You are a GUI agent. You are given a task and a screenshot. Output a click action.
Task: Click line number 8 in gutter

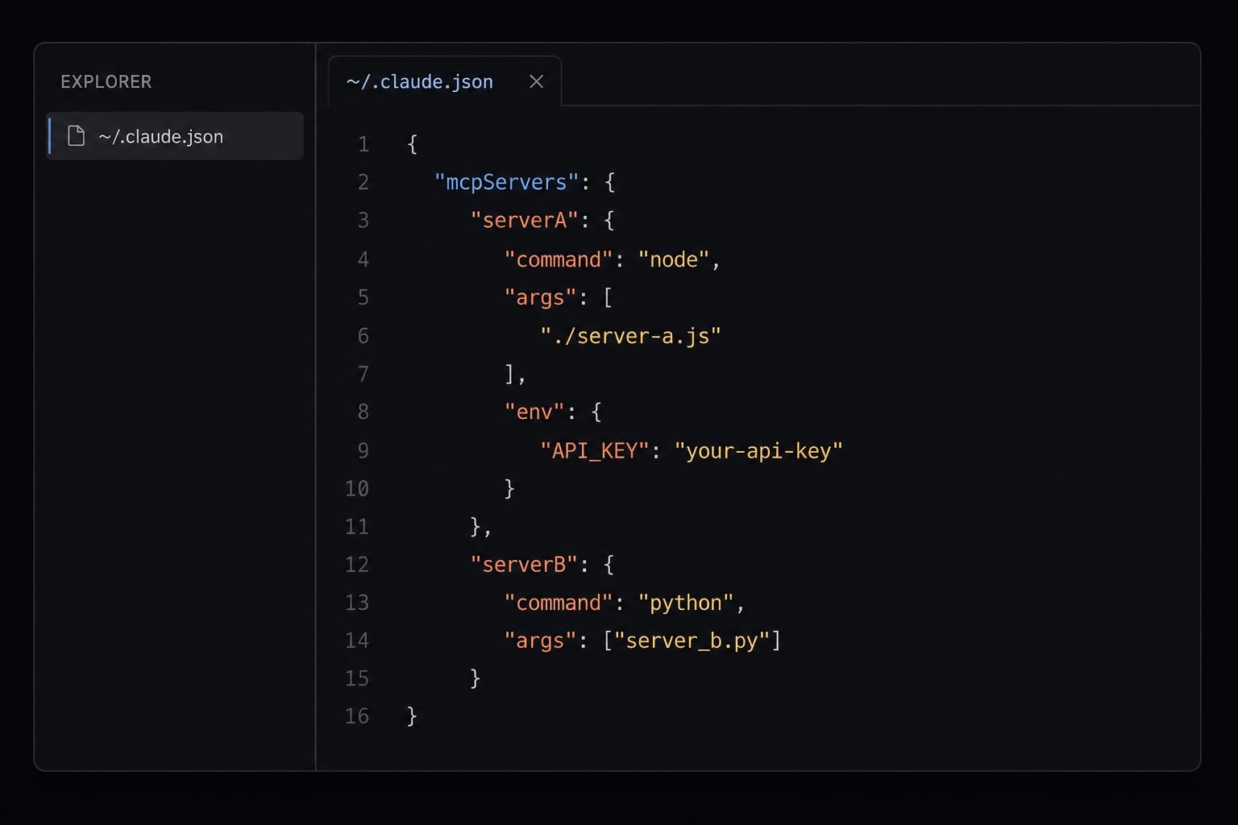coord(364,412)
